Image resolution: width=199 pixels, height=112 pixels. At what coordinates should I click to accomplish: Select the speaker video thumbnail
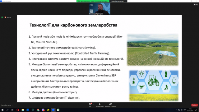99,9
